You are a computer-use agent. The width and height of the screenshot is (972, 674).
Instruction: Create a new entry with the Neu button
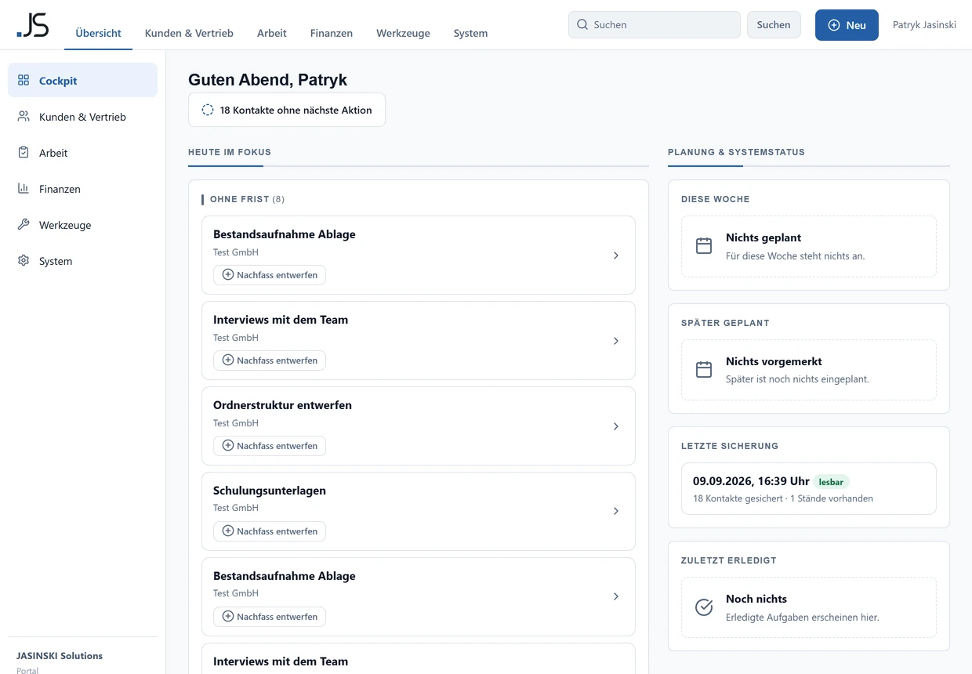point(847,25)
